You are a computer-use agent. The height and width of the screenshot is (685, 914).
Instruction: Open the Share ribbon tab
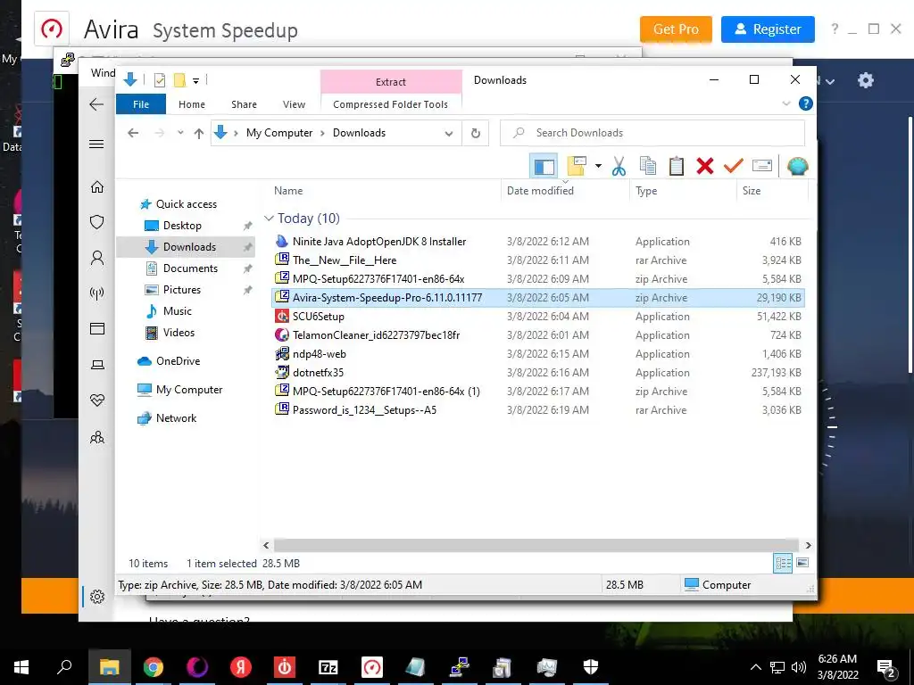244,104
